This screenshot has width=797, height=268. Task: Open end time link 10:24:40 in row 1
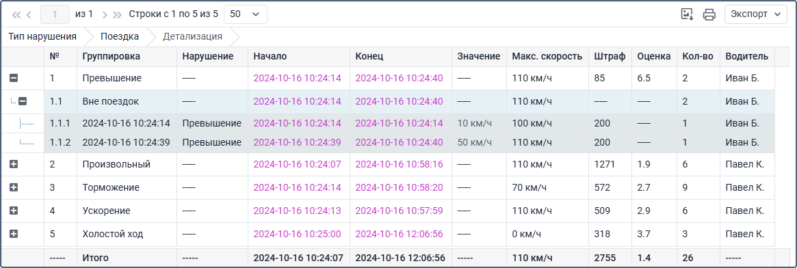[399, 78]
